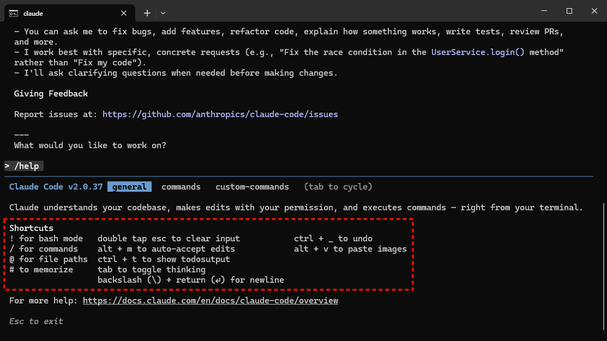Open the docs.claude.com overview link
The height and width of the screenshot is (341, 607).
[x=210, y=301]
